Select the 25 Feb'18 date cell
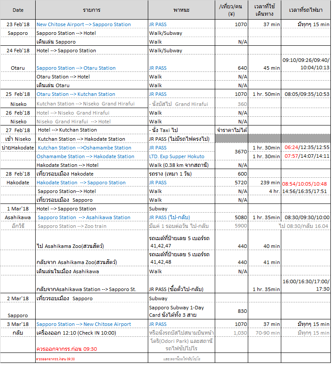The height and width of the screenshot is (366, 333). (18, 94)
